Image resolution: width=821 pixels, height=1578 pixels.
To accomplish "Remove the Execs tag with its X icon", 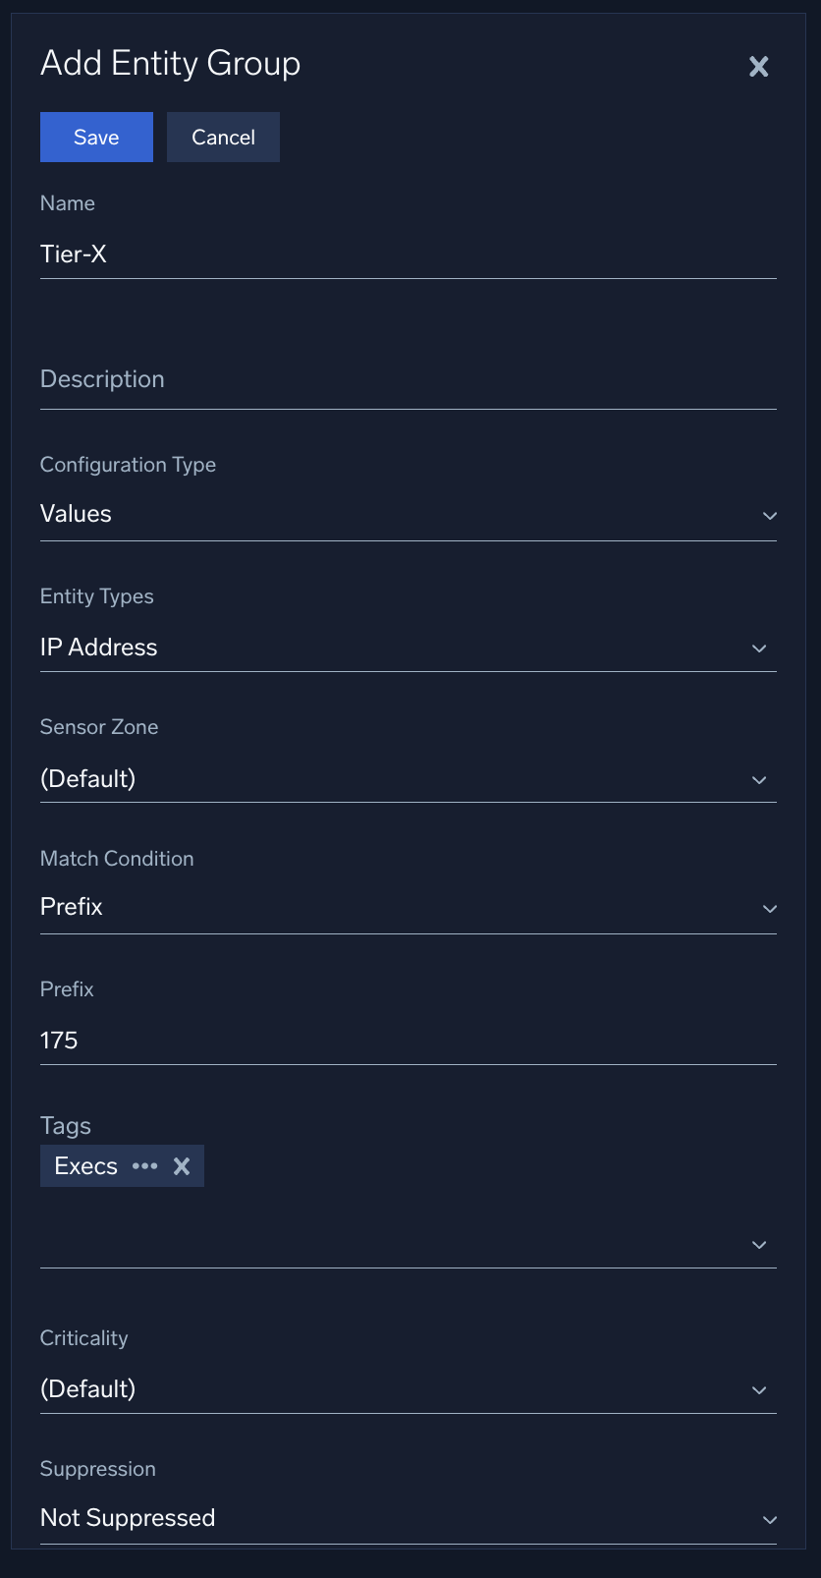I will coord(182,1165).
